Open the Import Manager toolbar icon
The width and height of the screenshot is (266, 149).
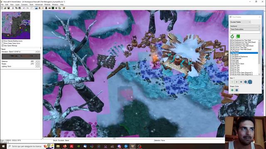tap(59, 8)
